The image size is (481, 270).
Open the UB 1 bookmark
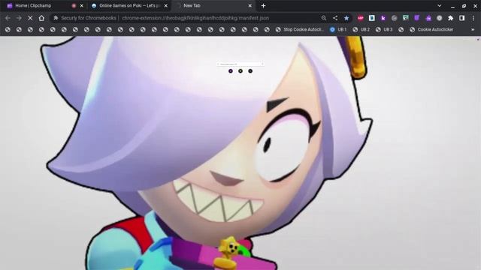(x=337, y=30)
